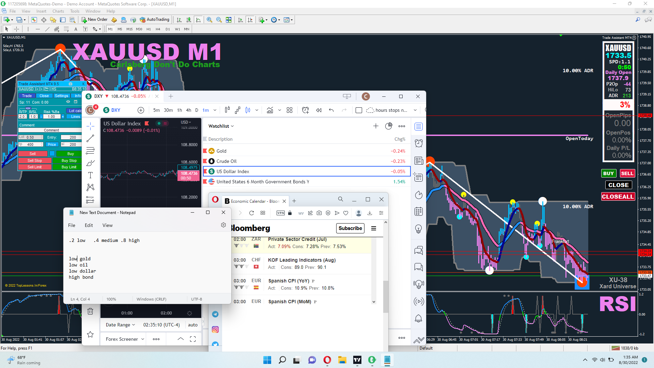Expand the Forex Screener dropdown
The image size is (654, 368).
(x=125, y=339)
